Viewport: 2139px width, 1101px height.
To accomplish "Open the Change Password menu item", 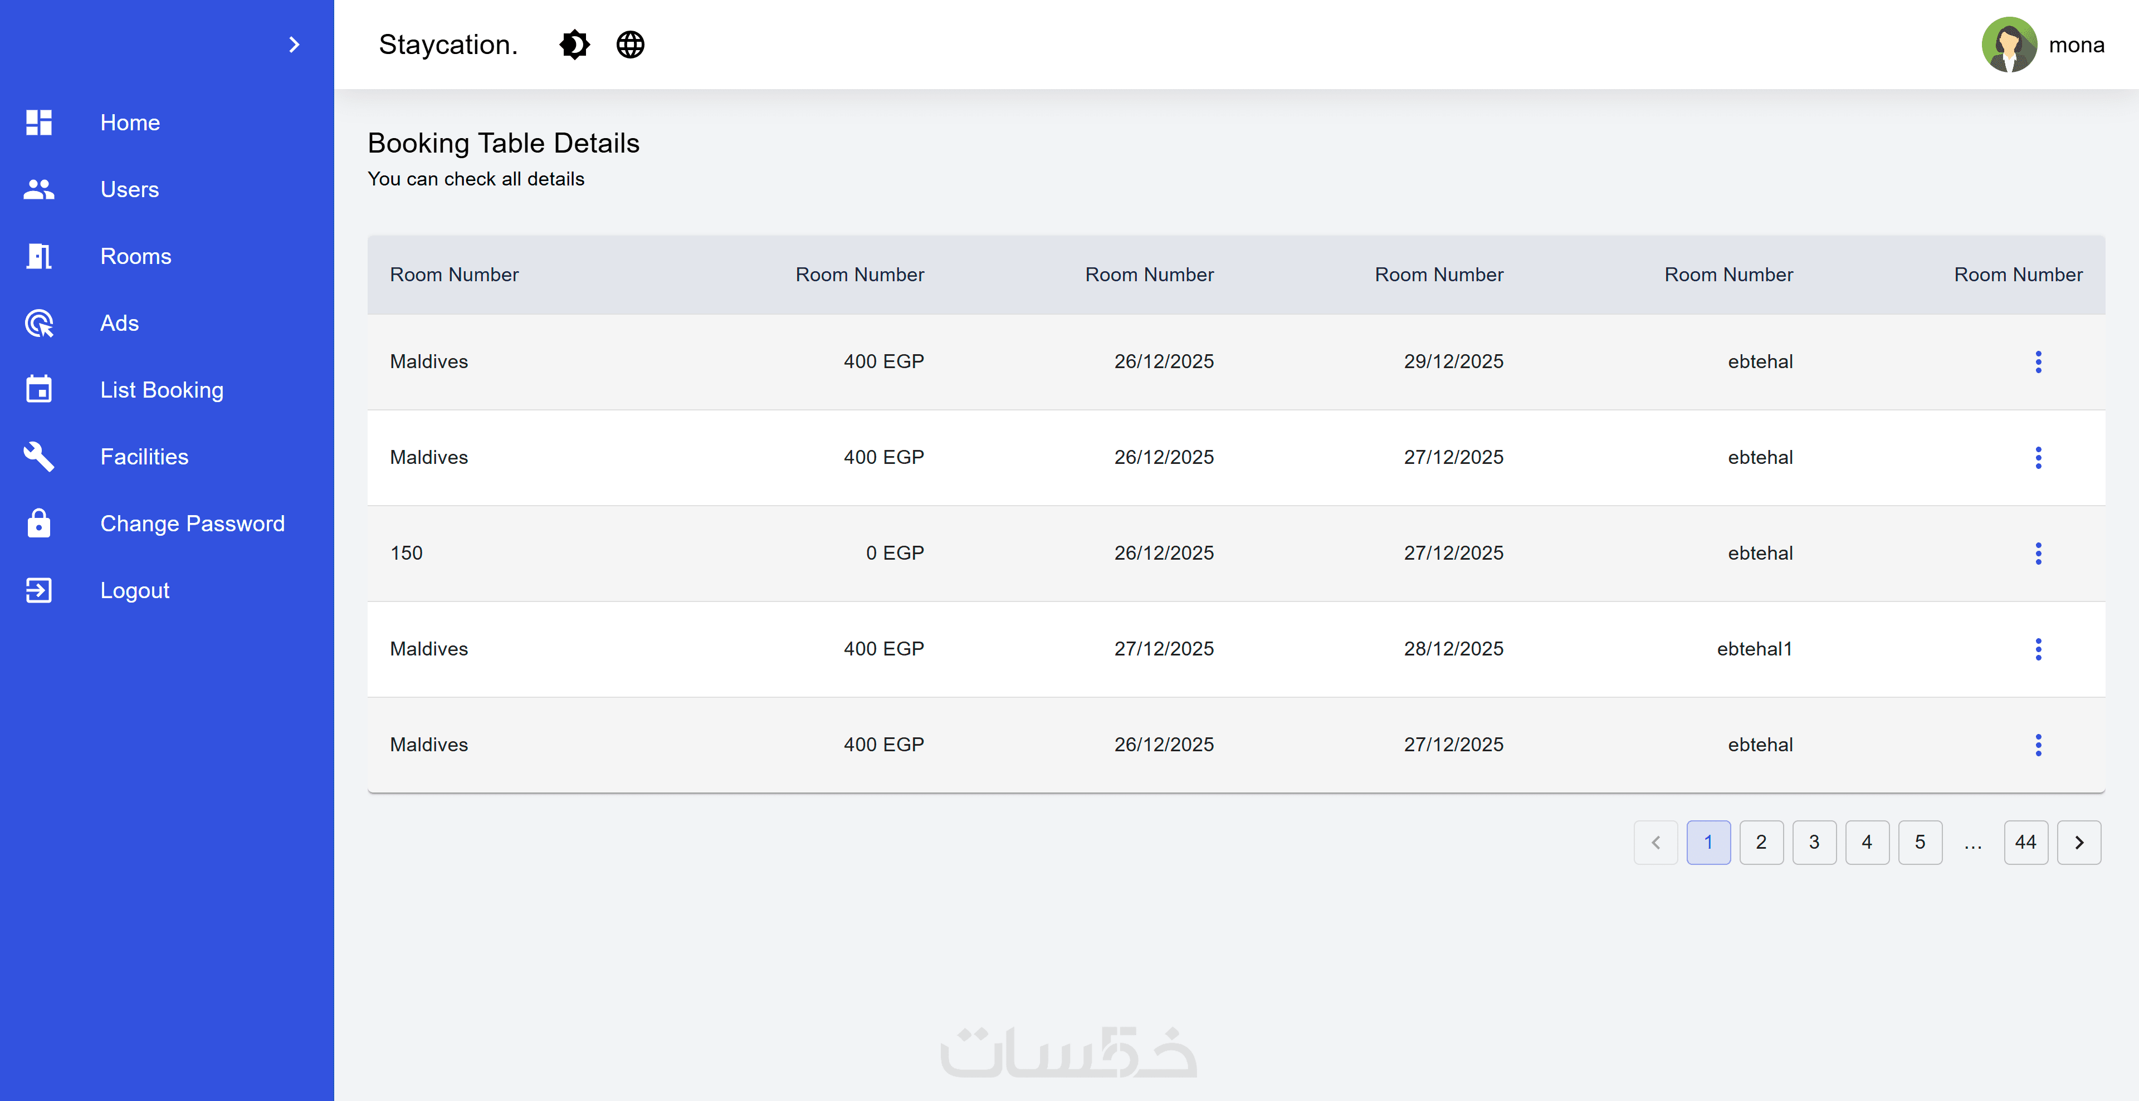I will coord(192,523).
